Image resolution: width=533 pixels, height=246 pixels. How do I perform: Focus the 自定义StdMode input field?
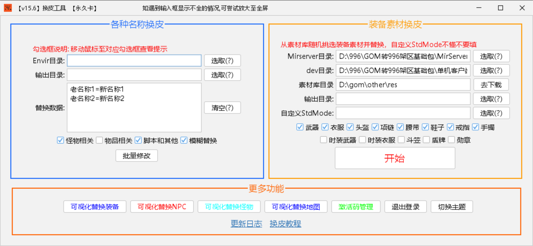403,113
